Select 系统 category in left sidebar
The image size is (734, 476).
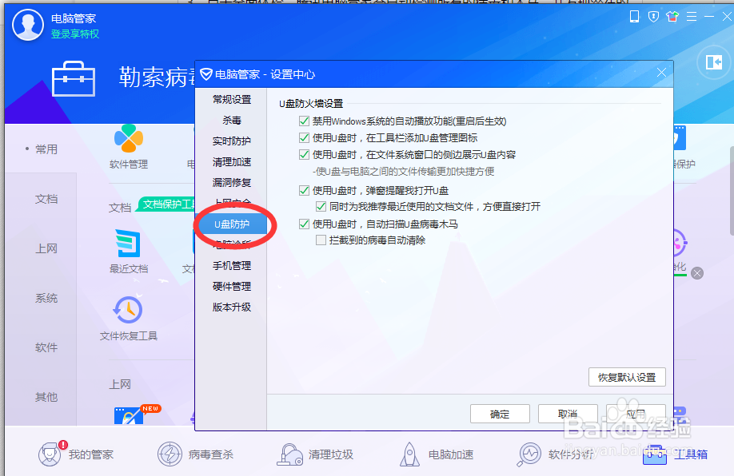coord(46,299)
